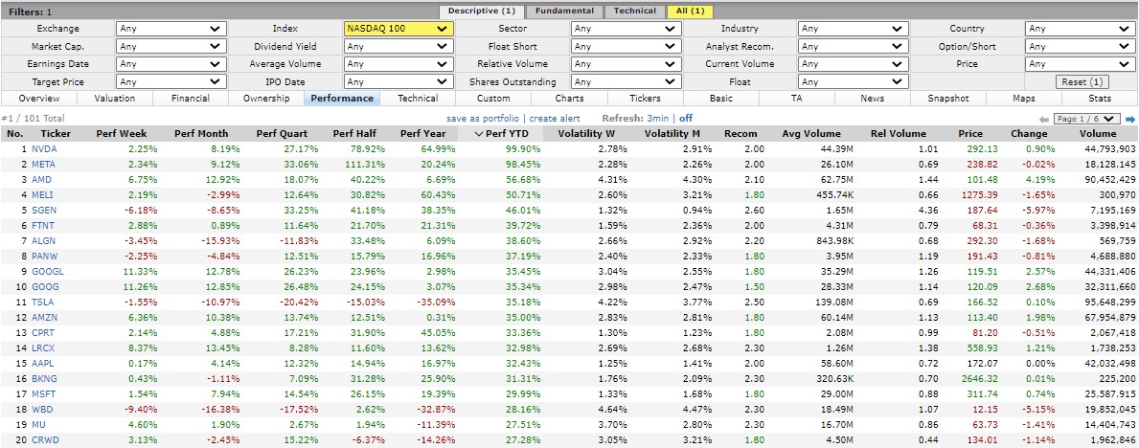Open the Target Price dropdown
This screenshot has height=448, width=1139.
coord(171,82)
